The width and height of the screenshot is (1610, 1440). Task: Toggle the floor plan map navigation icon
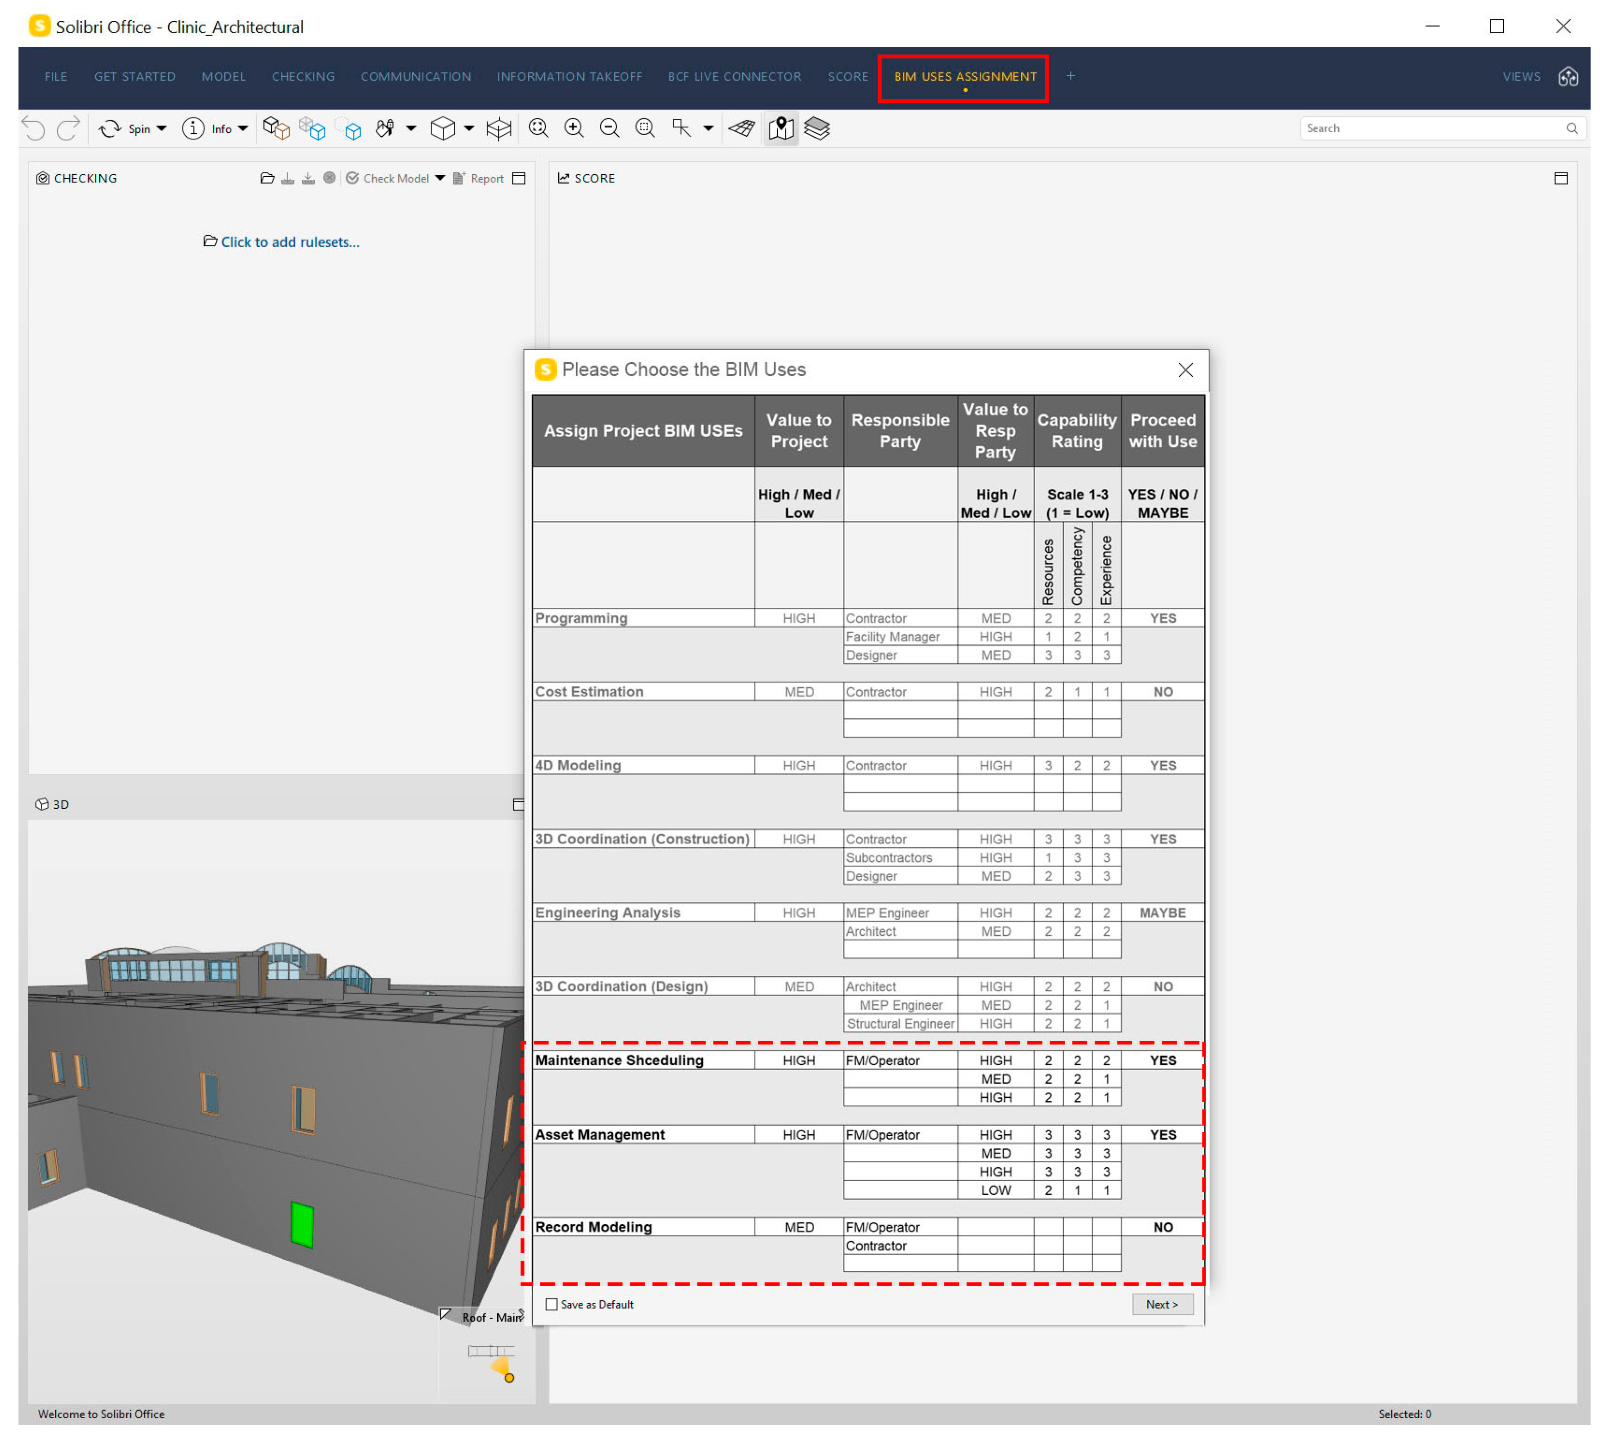tap(781, 128)
